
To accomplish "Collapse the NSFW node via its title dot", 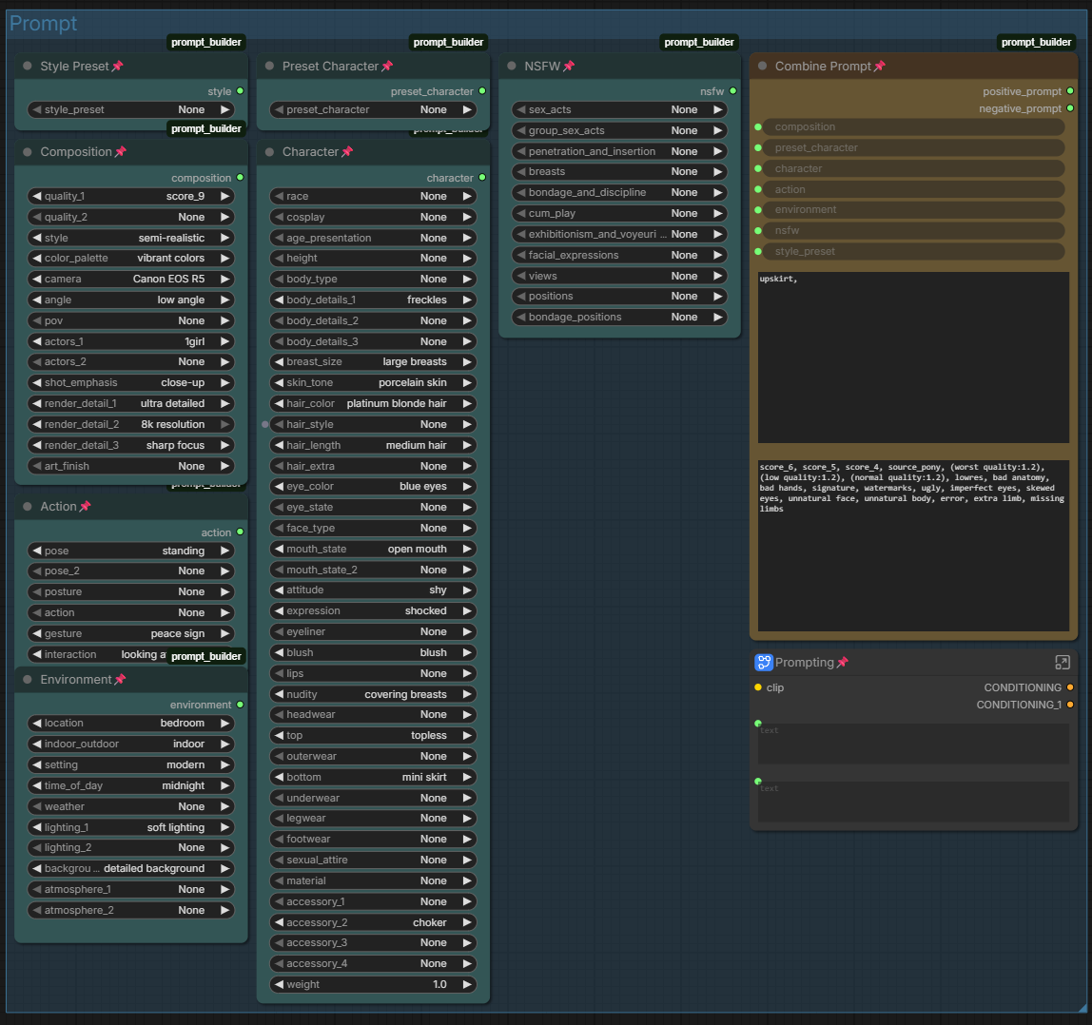I will point(512,67).
